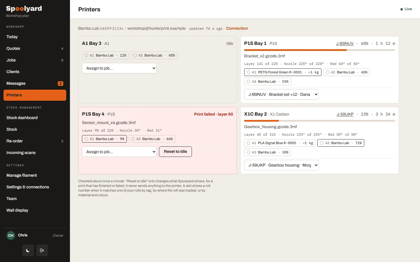Open Jobs section
The height and width of the screenshot is (262, 420).
click(x=35, y=60)
